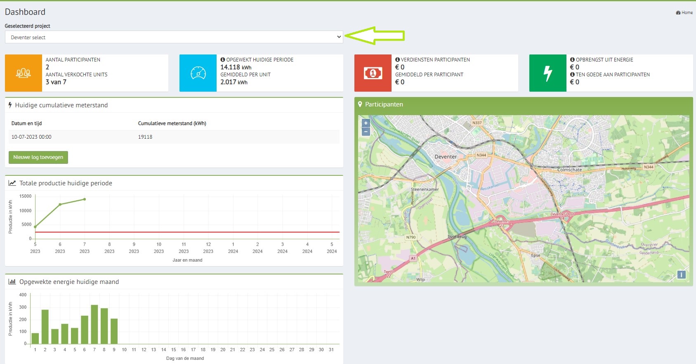The width and height of the screenshot is (696, 364).
Task: Click the day 7 bar in chart
Action: click(94, 324)
